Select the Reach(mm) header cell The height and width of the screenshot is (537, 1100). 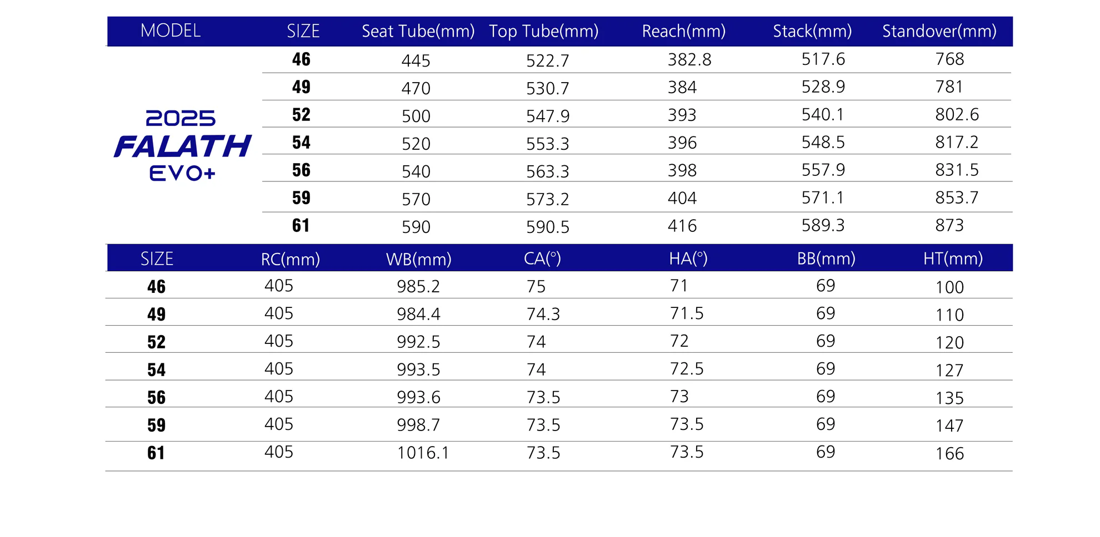[683, 31]
